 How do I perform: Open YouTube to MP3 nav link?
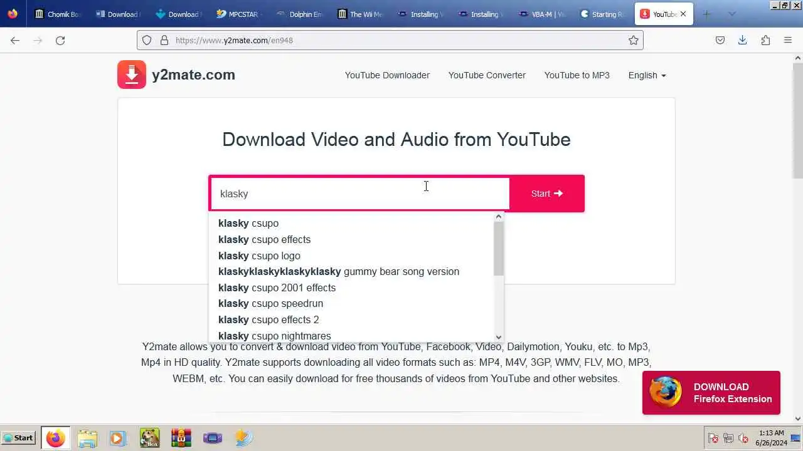click(577, 75)
